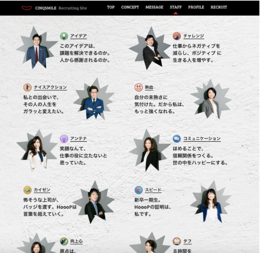The width and height of the screenshot is (260, 253).
Task: Select the MESSAGE menu item
Action: (x=154, y=7)
